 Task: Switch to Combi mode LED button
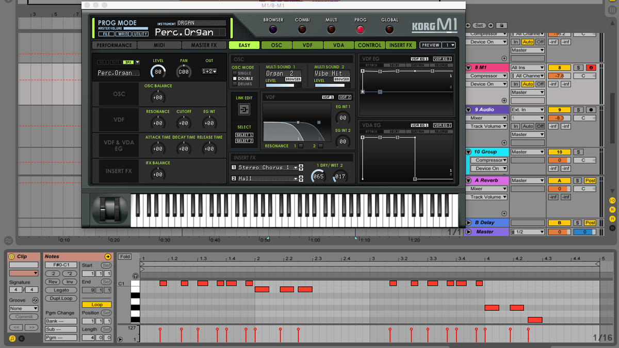(x=302, y=30)
